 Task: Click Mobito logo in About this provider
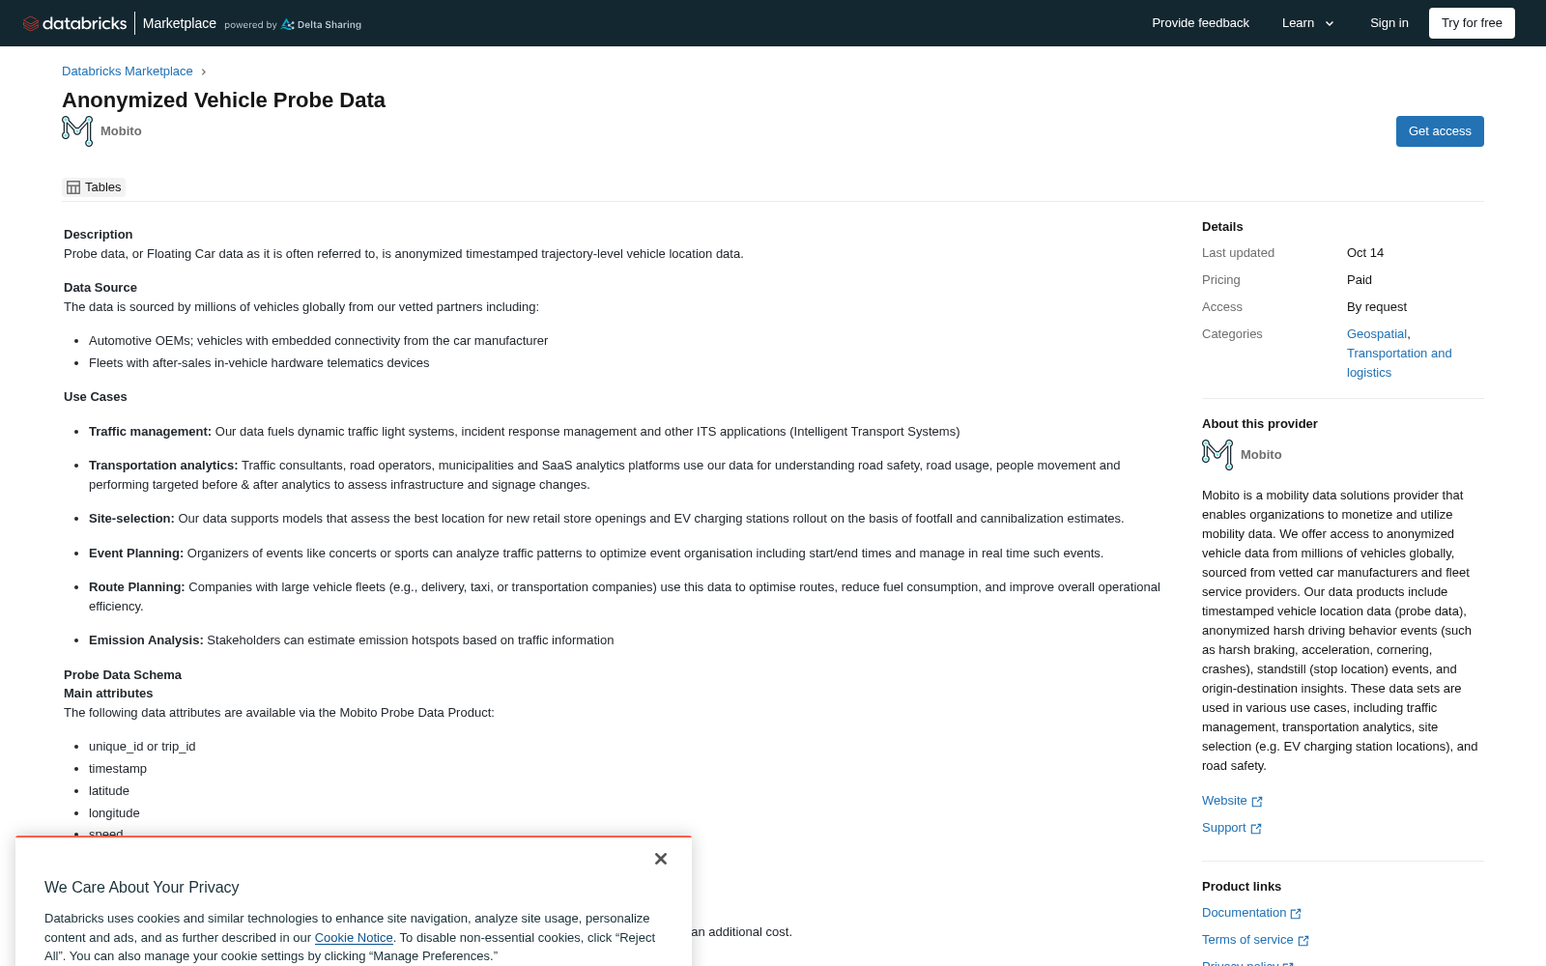1217,455
